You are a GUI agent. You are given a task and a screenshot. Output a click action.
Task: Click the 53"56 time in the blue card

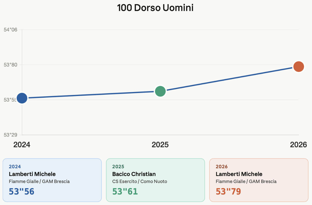[x=21, y=191]
